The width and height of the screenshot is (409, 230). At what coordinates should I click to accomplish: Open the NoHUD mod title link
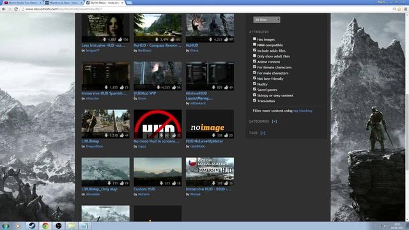click(x=192, y=45)
